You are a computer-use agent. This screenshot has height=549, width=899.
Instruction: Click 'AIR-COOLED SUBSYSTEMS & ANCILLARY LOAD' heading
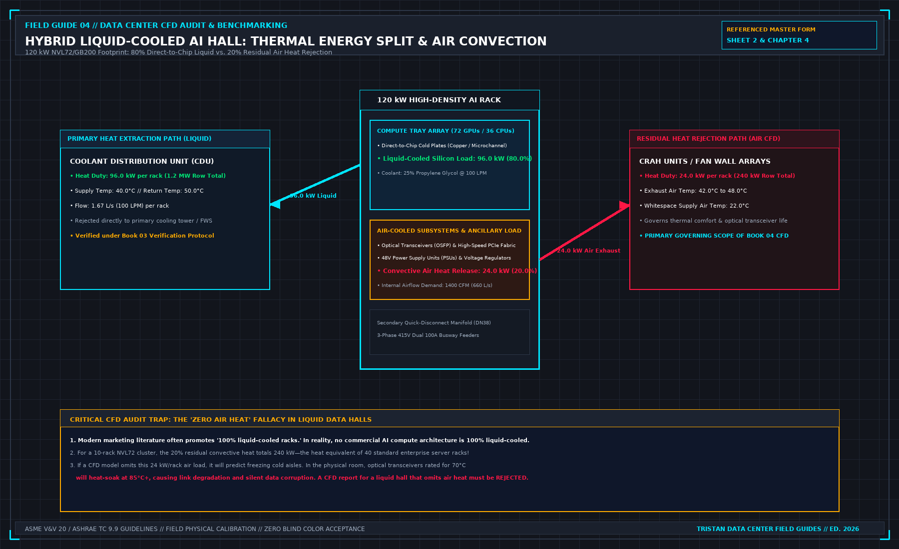pos(449,231)
